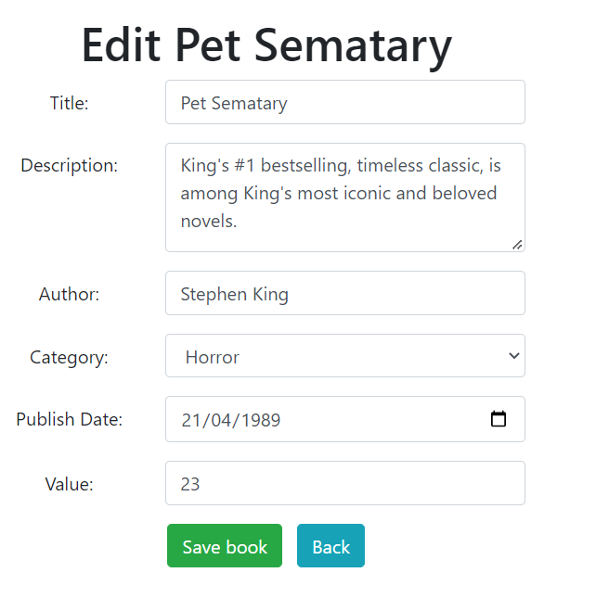
Task: Click the Description: label
Action: coord(70,166)
